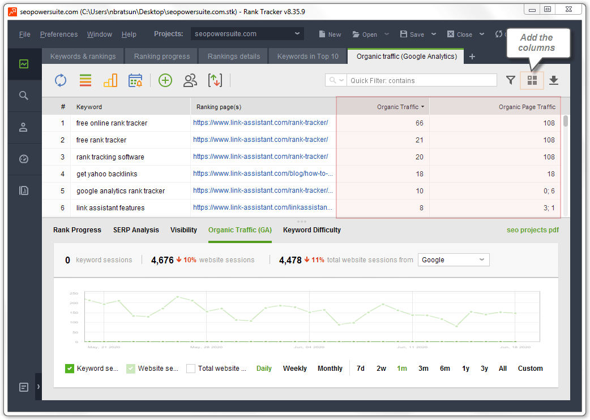590x420 pixels.
Task: Click the funnel filter icon
Action: pyautogui.click(x=510, y=80)
